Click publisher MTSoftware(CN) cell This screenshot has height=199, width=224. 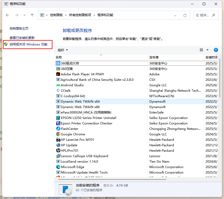pos(162,96)
